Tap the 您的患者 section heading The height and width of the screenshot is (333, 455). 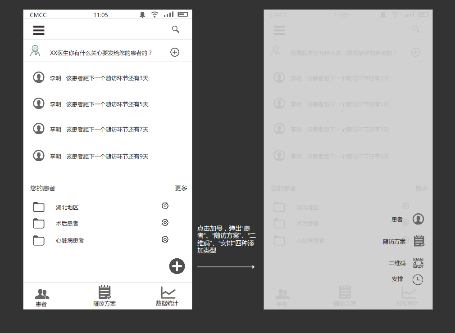coord(43,188)
